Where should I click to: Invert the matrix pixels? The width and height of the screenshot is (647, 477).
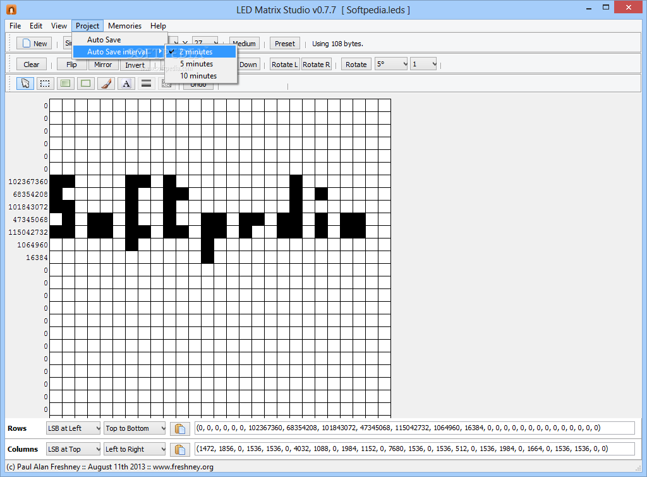point(135,65)
